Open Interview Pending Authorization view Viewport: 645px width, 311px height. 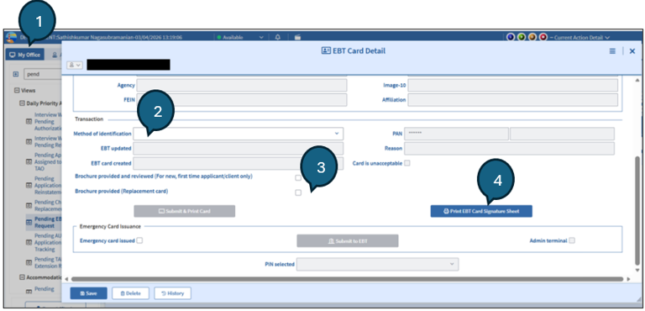[x=48, y=122]
